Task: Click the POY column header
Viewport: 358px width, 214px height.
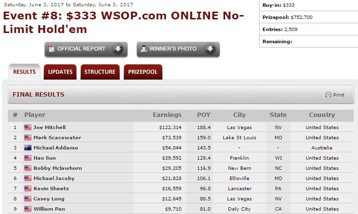Action: [204, 115]
